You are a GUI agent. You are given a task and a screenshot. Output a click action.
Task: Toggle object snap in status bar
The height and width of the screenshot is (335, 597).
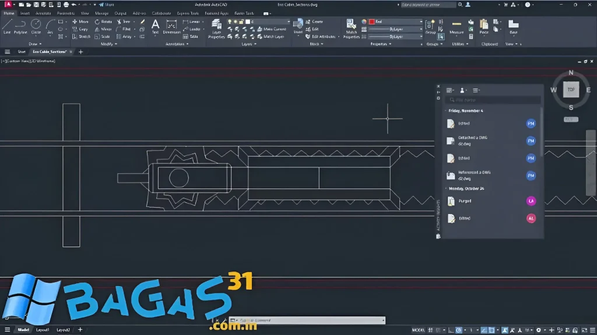point(491,330)
